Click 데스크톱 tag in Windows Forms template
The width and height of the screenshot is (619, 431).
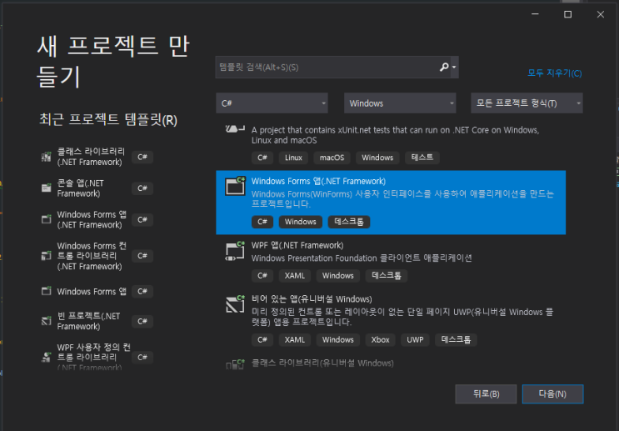coord(348,222)
